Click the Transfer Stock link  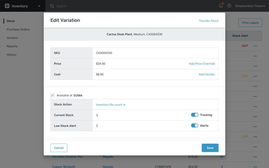(209, 21)
